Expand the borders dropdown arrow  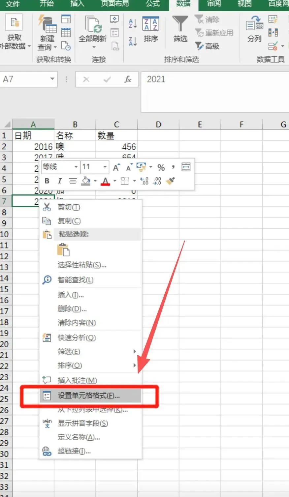click(x=134, y=181)
